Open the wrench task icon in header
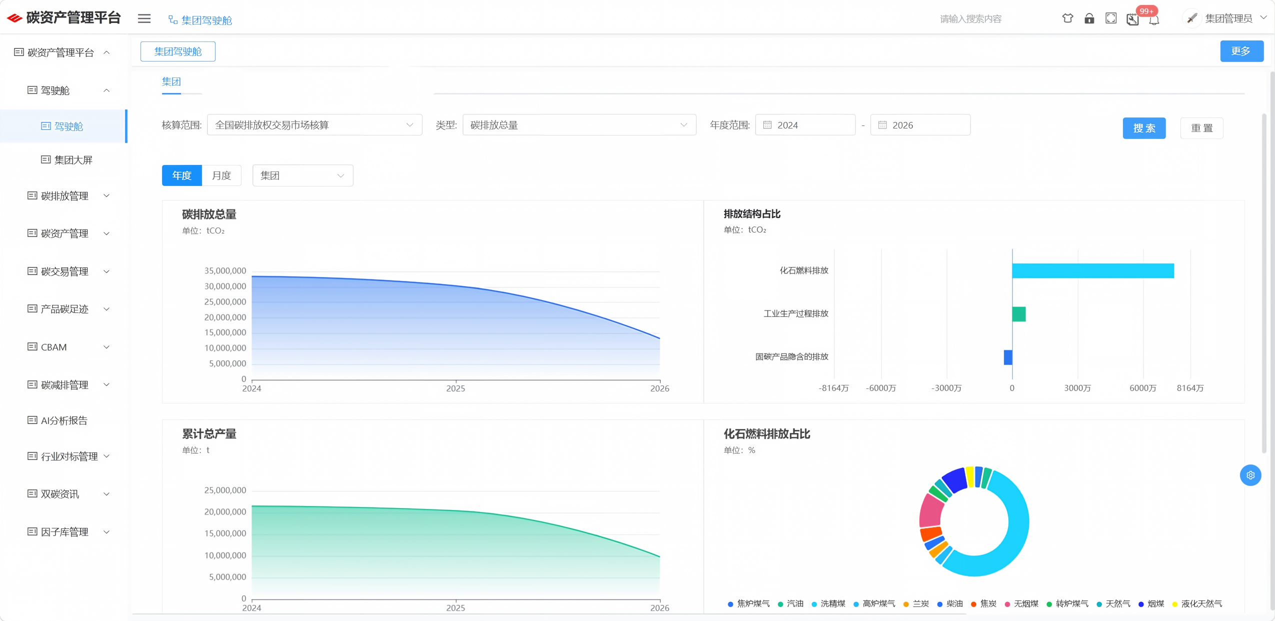The image size is (1275, 621). 1132,19
